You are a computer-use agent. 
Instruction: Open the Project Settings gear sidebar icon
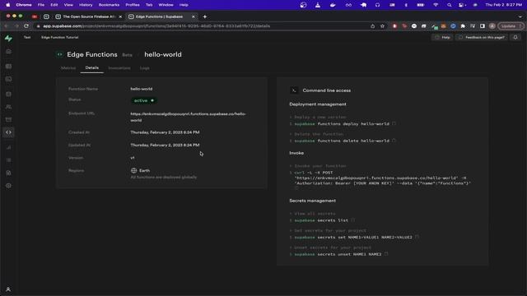coord(8,186)
